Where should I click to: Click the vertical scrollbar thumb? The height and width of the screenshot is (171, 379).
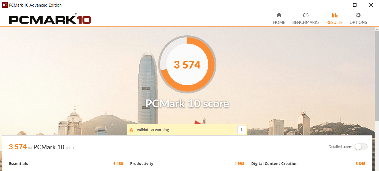click(x=377, y=76)
